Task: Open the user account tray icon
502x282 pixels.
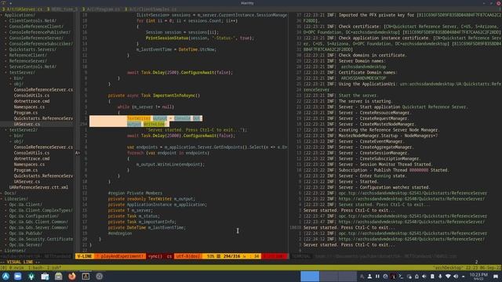Action: (x=369, y=277)
